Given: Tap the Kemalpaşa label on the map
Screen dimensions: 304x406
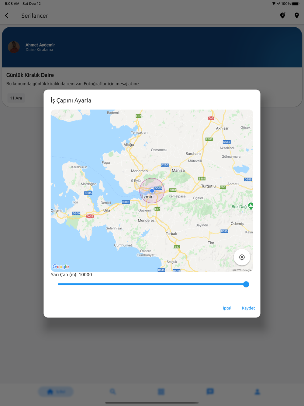Looking at the screenshot, I should (x=177, y=196).
